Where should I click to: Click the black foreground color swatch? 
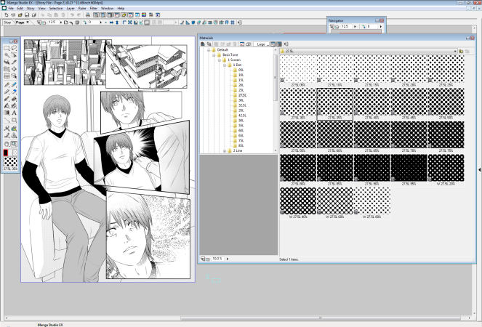[5, 153]
